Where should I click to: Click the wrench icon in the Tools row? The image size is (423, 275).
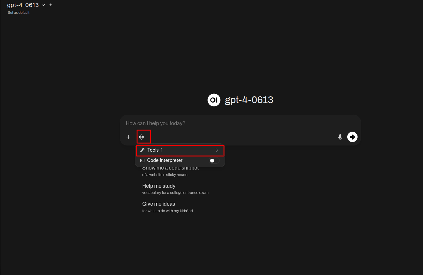coord(142,150)
